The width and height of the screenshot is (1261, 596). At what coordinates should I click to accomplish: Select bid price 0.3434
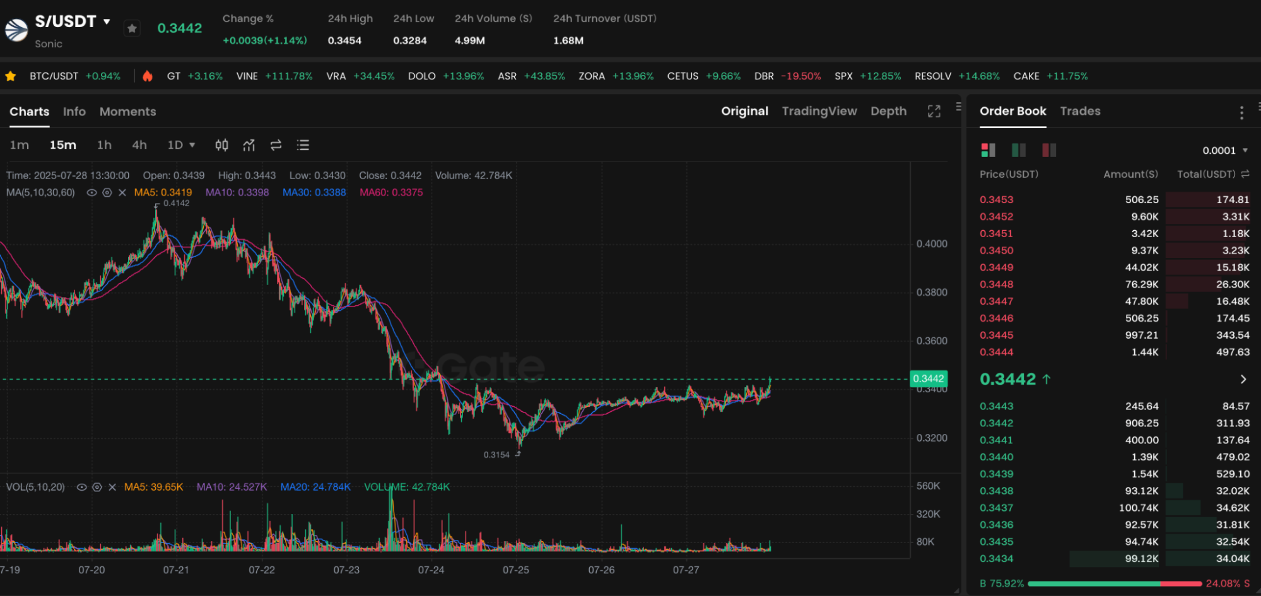[x=996, y=559]
